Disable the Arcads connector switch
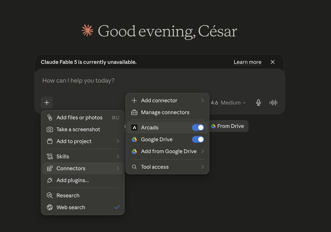The image size is (331, 232). [198, 128]
